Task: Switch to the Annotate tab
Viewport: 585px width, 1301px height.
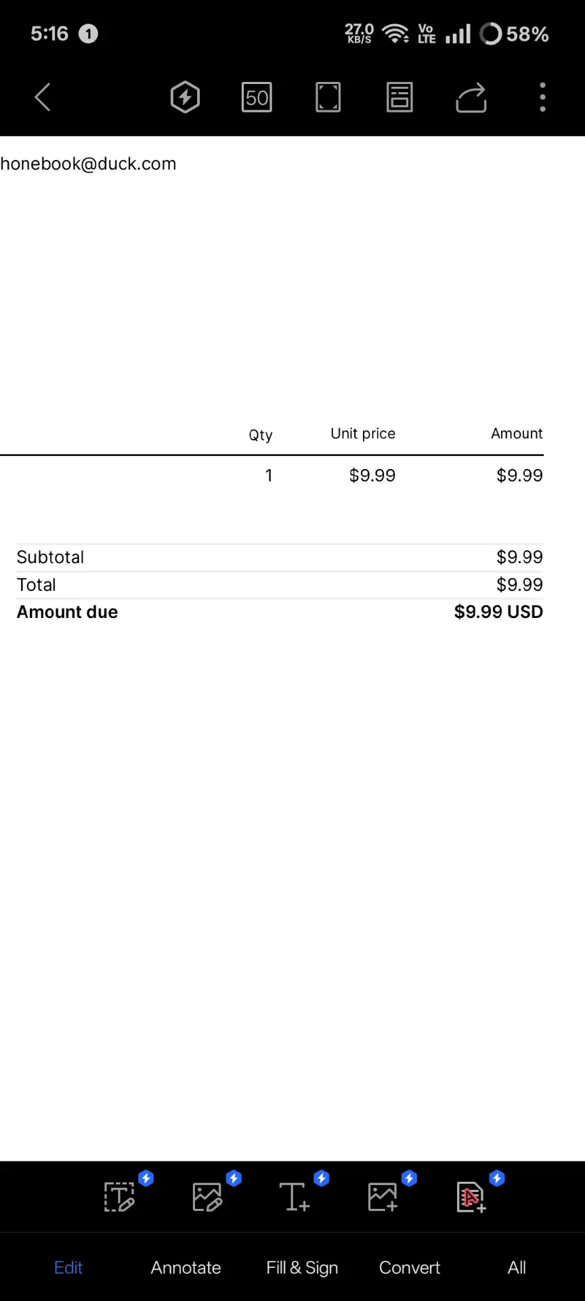Action: pos(186,1267)
